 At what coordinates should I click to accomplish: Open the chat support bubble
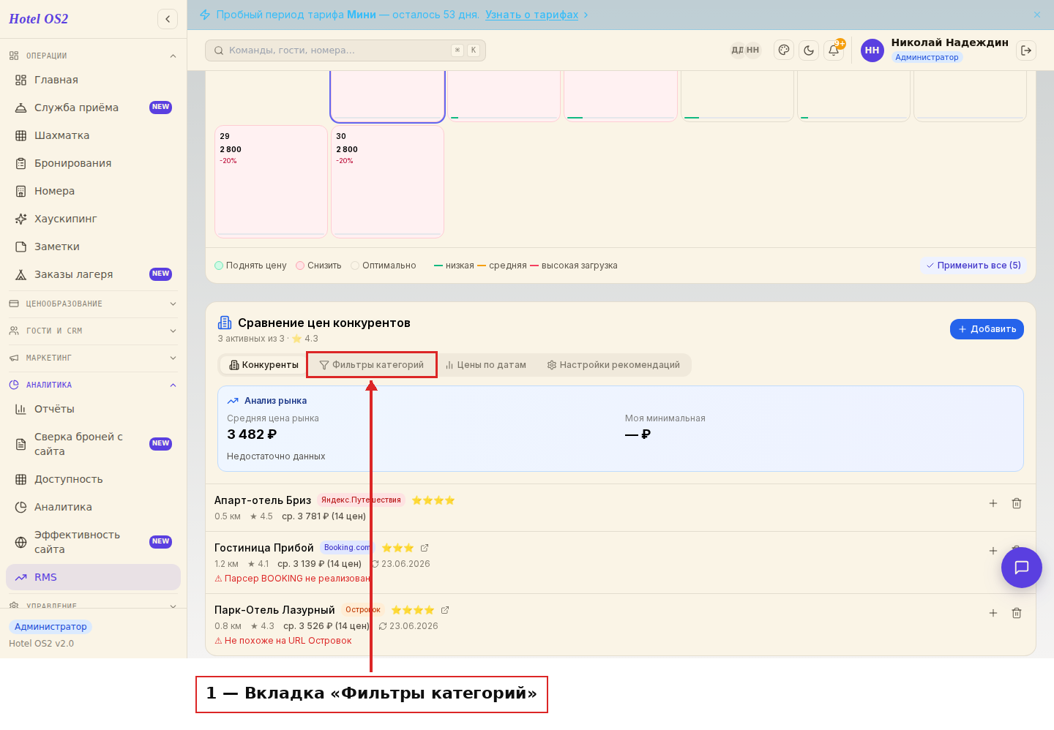[x=1021, y=568]
